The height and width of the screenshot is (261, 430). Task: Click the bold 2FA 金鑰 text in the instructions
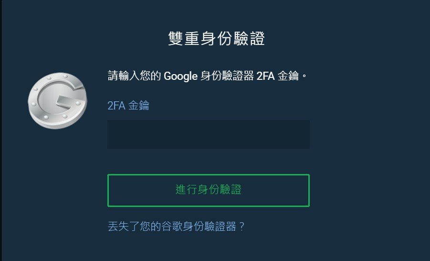click(x=279, y=76)
